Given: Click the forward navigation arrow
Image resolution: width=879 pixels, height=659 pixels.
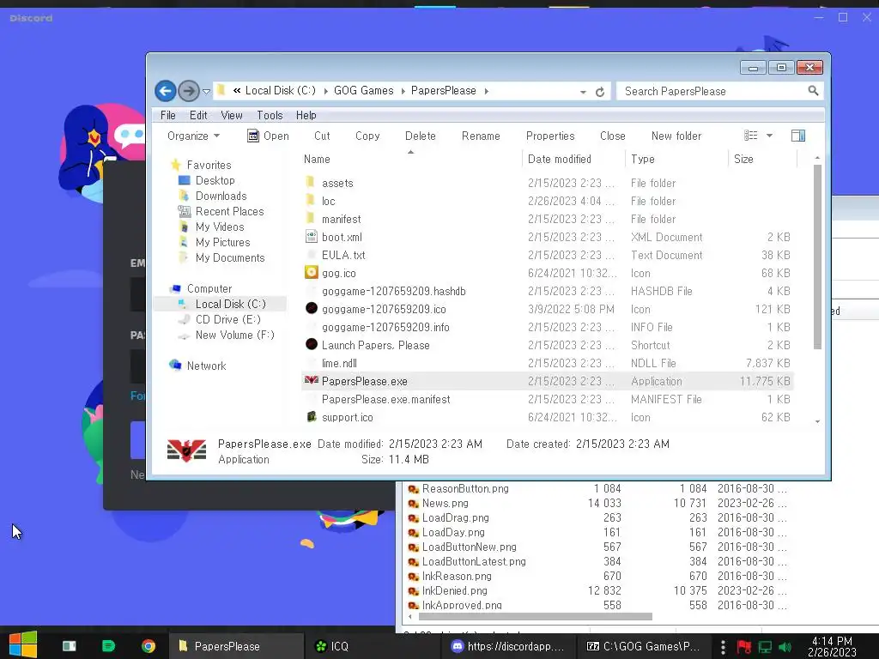Looking at the screenshot, I should tap(189, 91).
